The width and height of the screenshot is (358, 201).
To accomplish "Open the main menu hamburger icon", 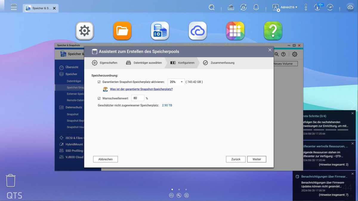I will (x=14, y=7).
